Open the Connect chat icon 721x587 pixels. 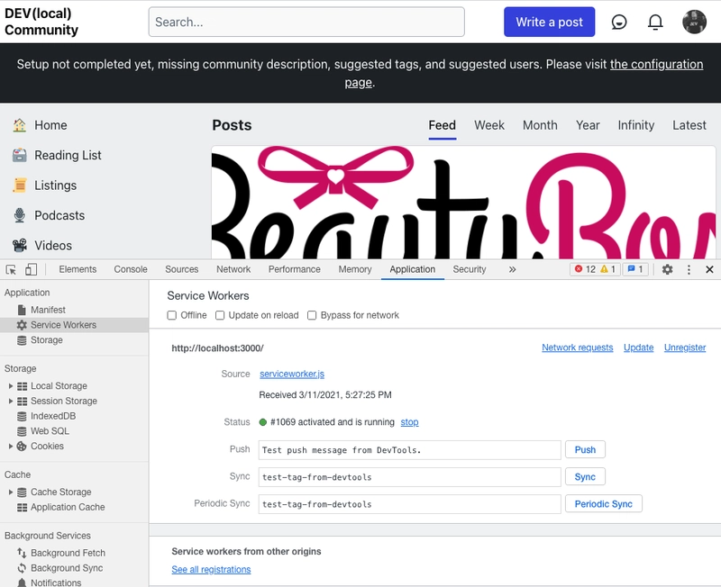[x=619, y=22]
